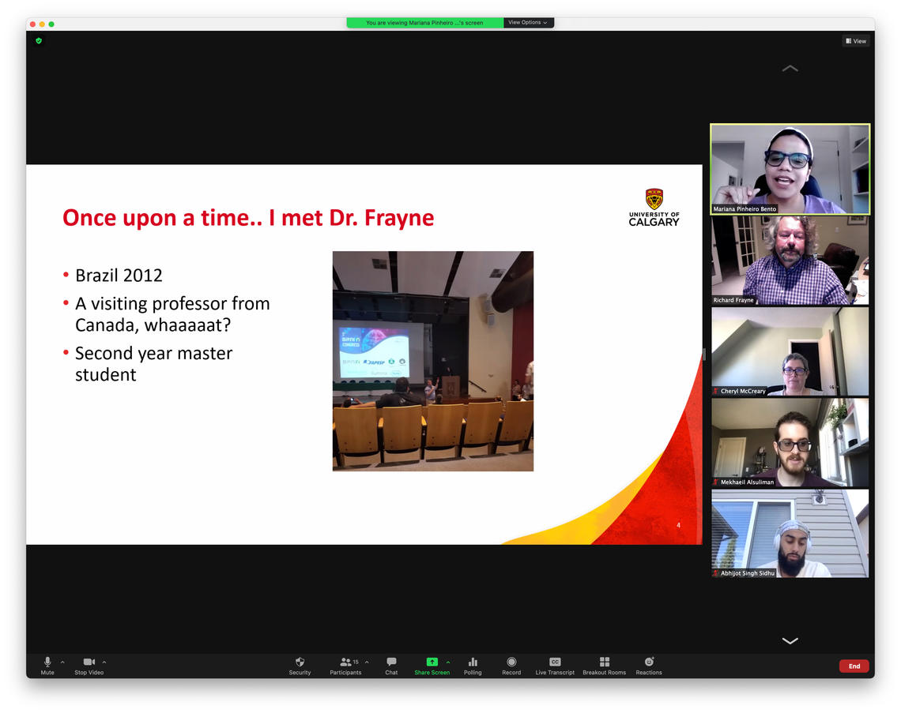Select Richard Frayne's video thumbnail

tap(790, 261)
